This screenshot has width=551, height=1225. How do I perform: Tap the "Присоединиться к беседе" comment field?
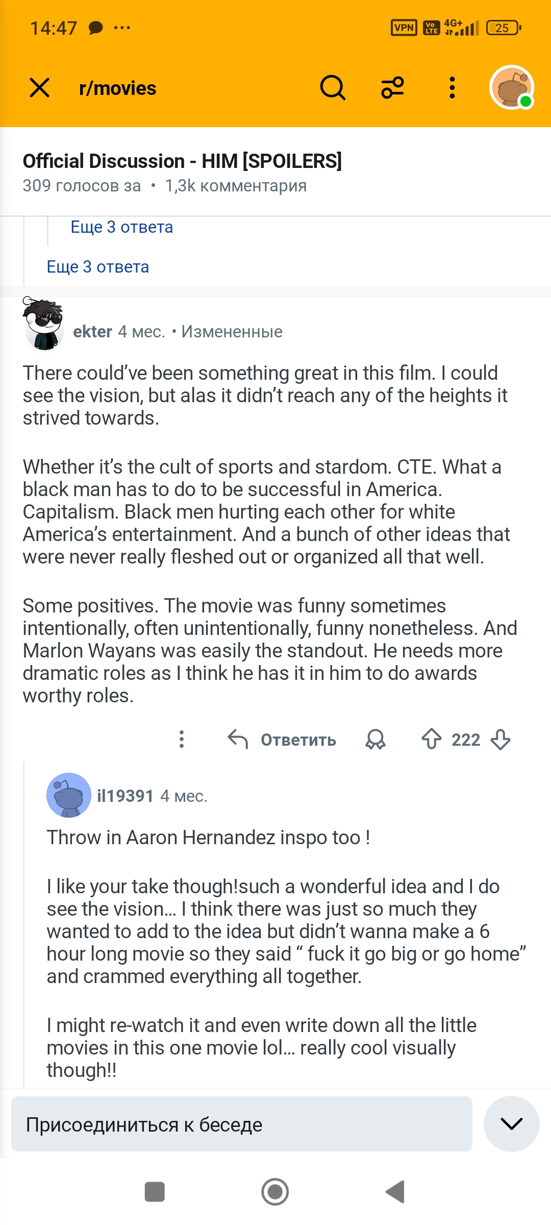click(x=241, y=1124)
